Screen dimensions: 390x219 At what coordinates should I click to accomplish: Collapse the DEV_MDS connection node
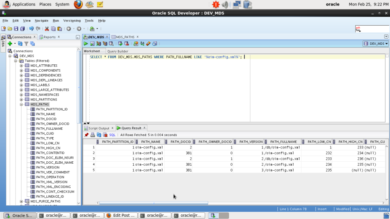10,56
